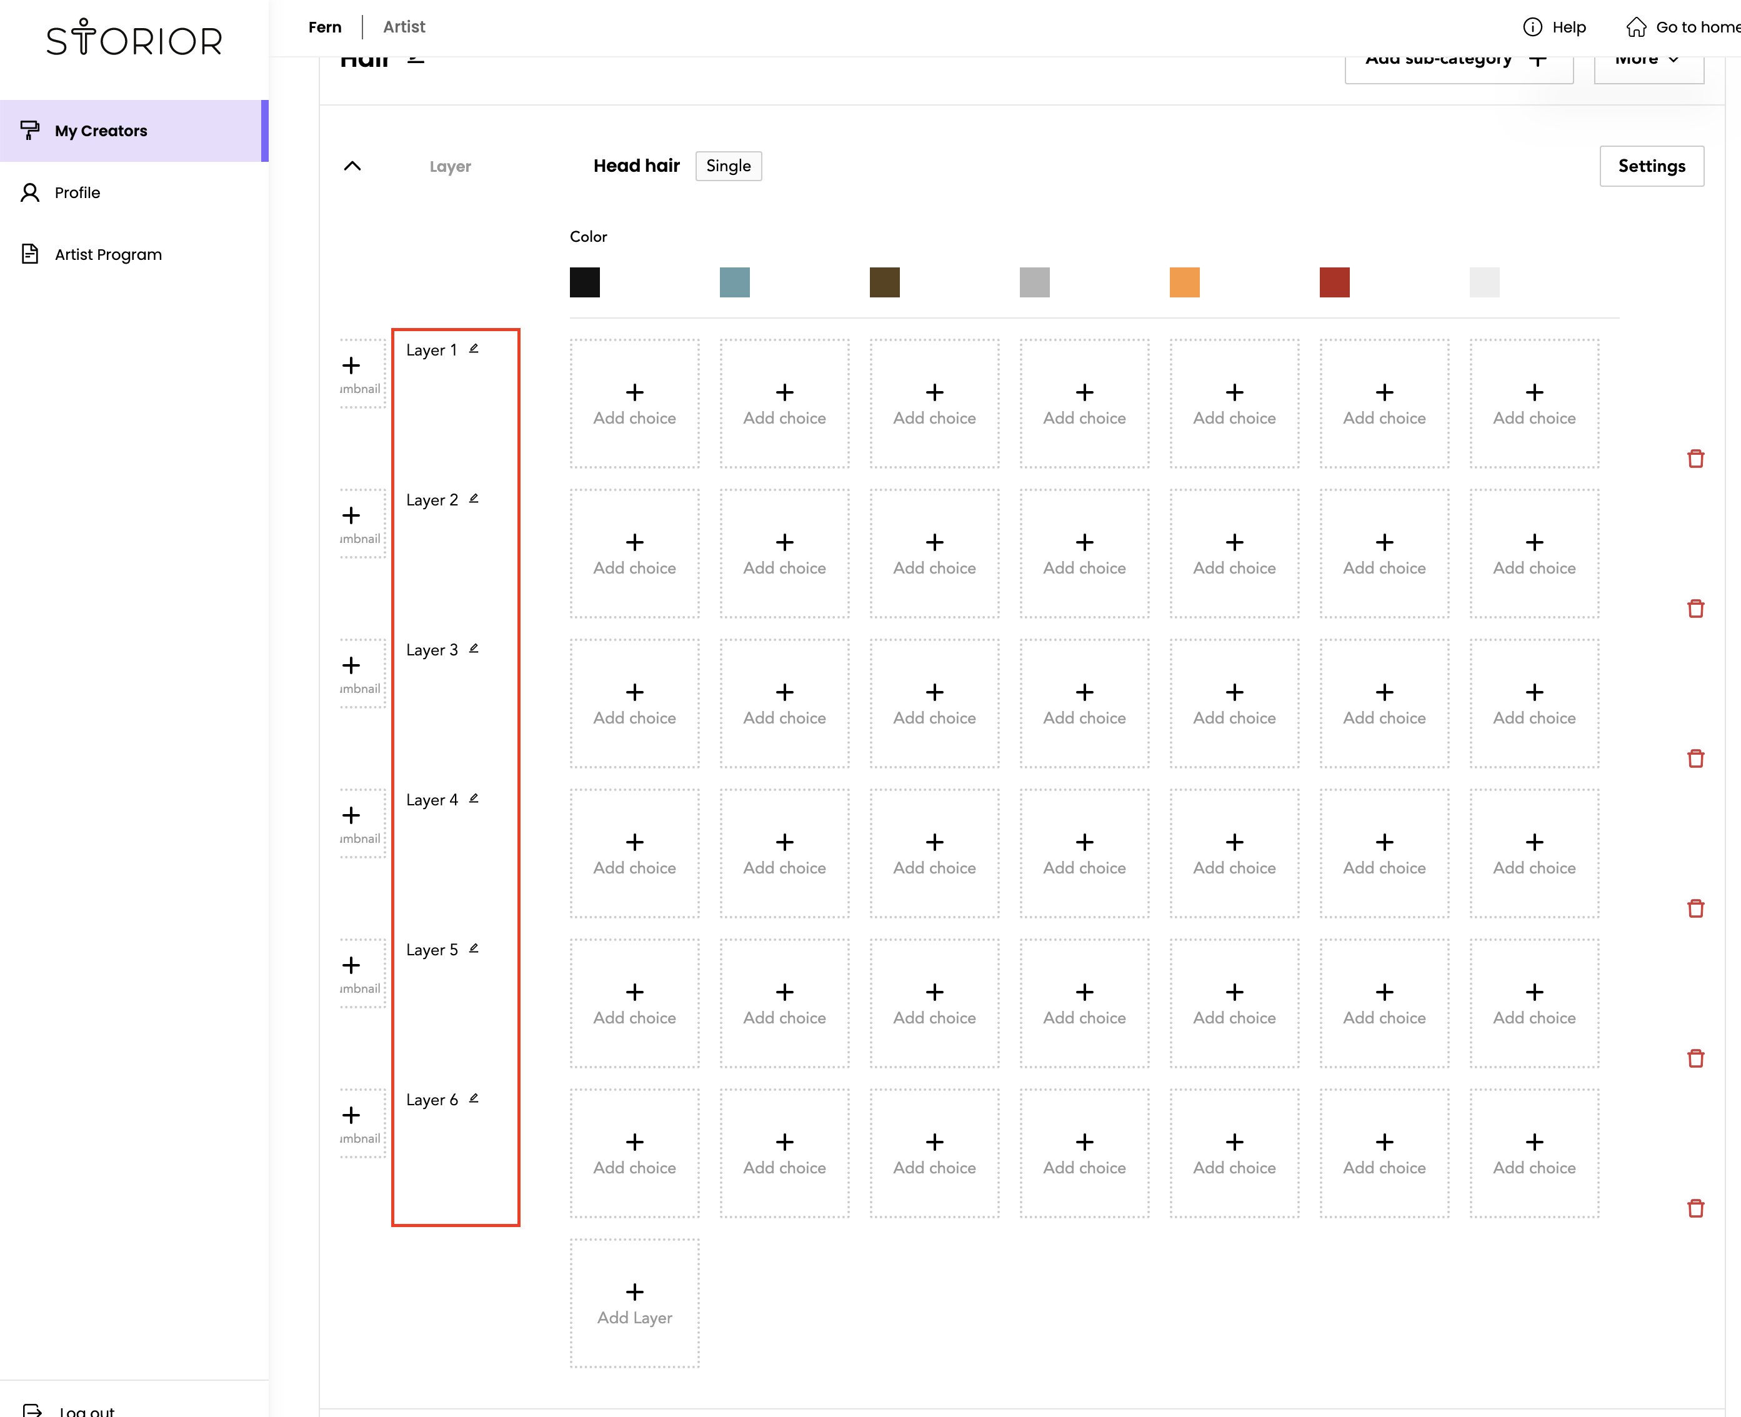The width and height of the screenshot is (1741, 1417).
Task: Select the teal blue color swatch
Action: click(735, 282)
